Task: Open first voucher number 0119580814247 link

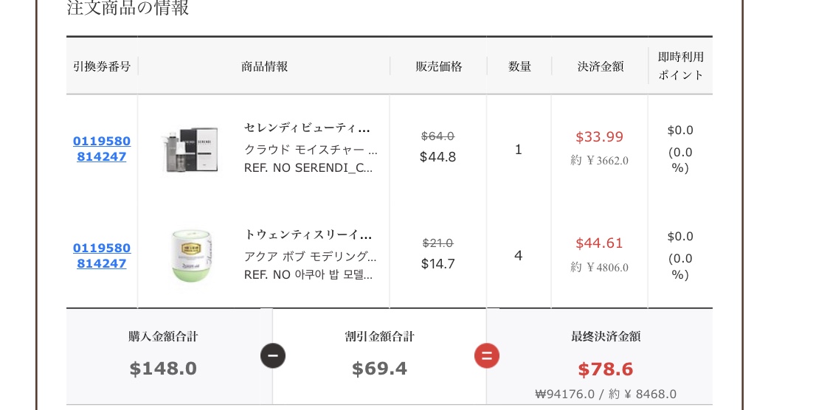Action: click(102, 149)
